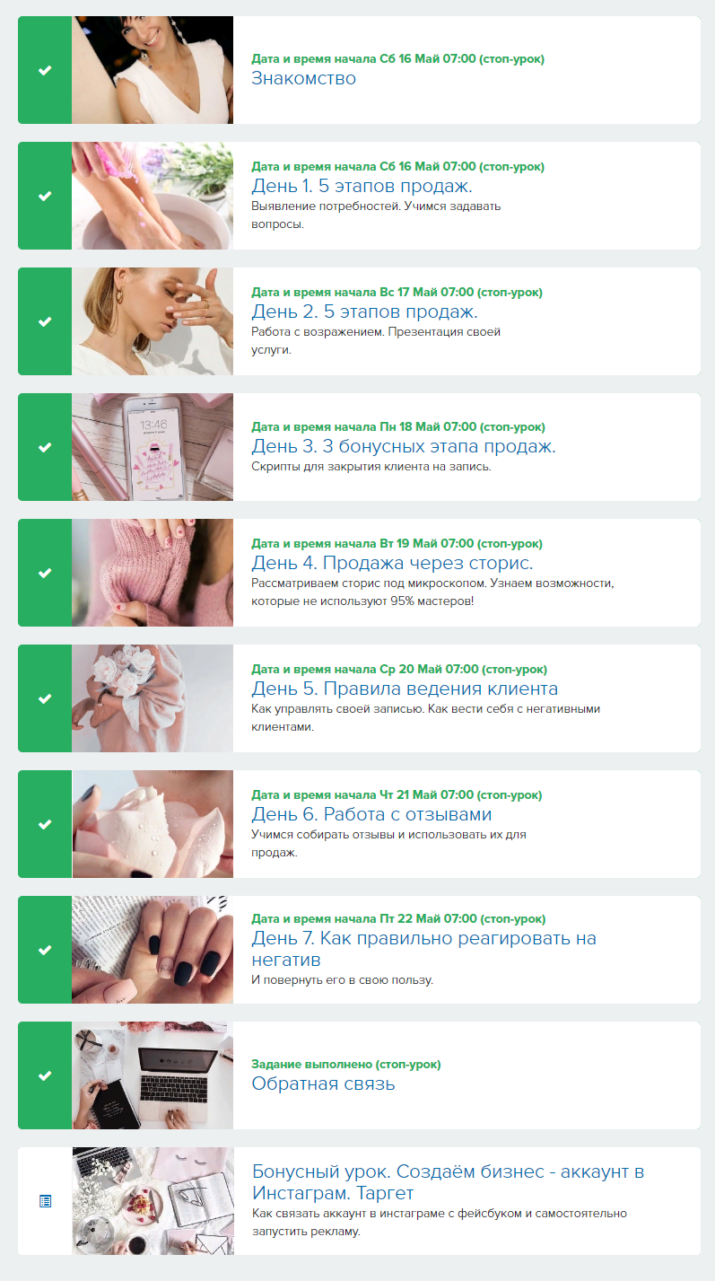Open lesson День 2. 5 этапов продаж
Image resolution: width=715 pixels, height=1281 pixels.
[364, 311]
